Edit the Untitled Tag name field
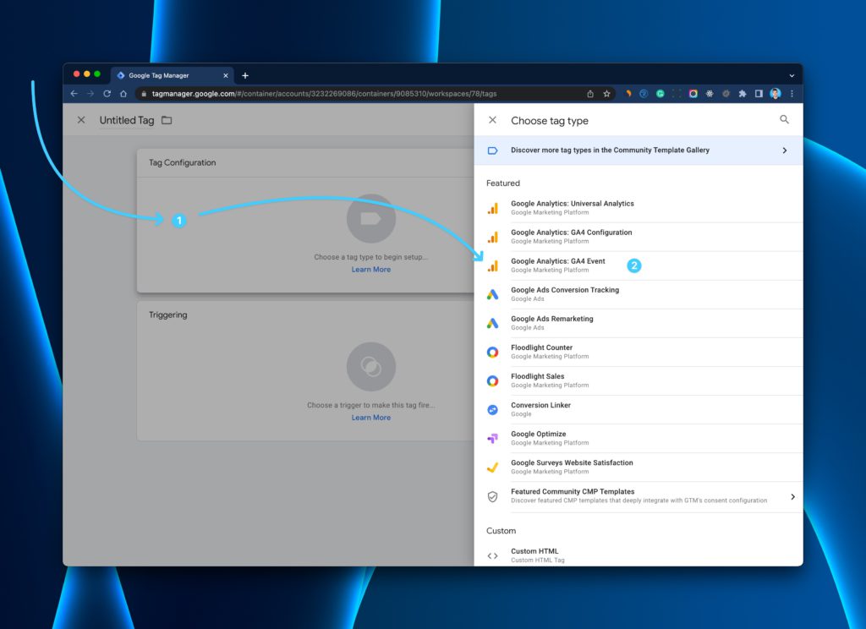The width and height of the screenshot is (866, 629). (x=127, y=120)
